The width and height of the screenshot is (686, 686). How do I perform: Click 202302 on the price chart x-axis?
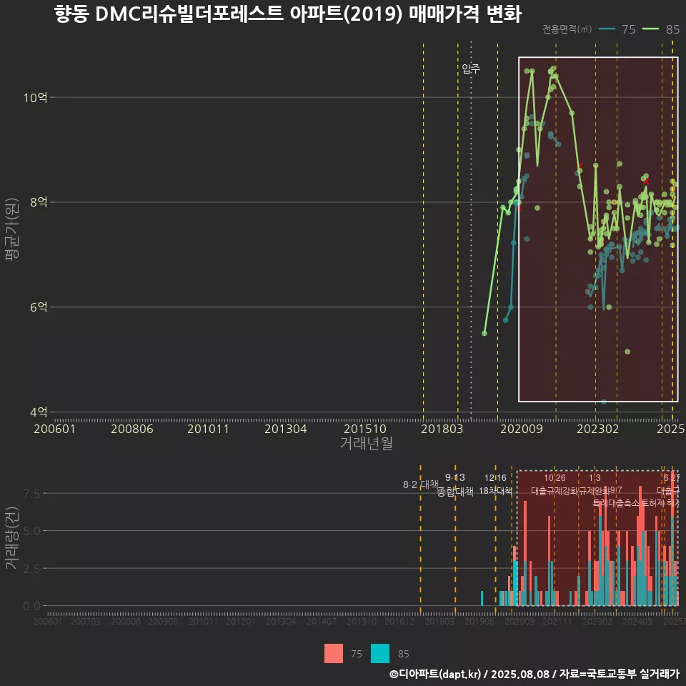(598, 429)
